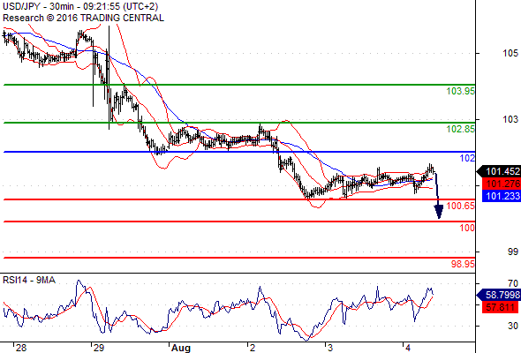Viewport: 521px width, 353px height.
Task: Click the blue 58.7998 RSI value tag
Action: tap(499, 295)
